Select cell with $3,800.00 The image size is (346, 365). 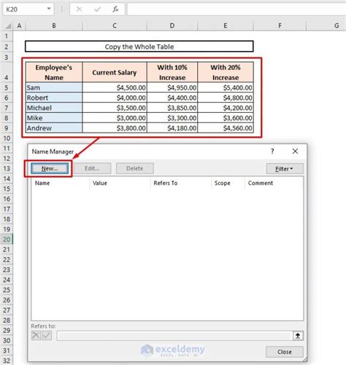(115, 127)
